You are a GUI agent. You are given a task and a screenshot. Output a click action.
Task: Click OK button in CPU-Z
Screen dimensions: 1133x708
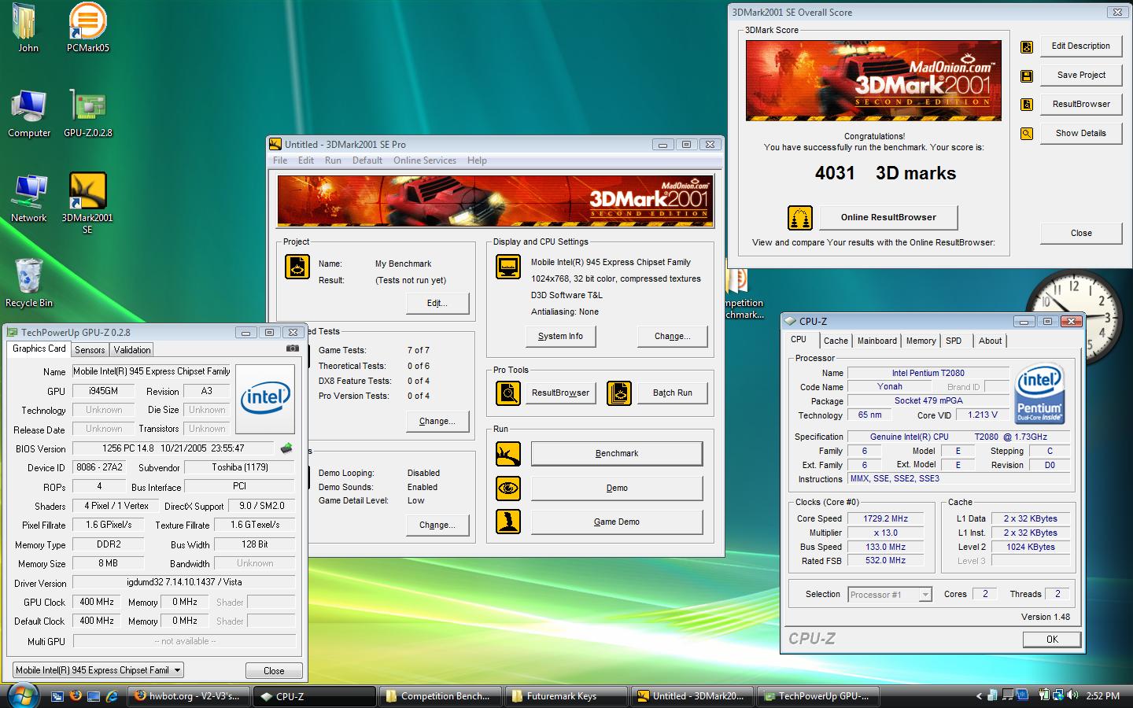coord(1052,640)
